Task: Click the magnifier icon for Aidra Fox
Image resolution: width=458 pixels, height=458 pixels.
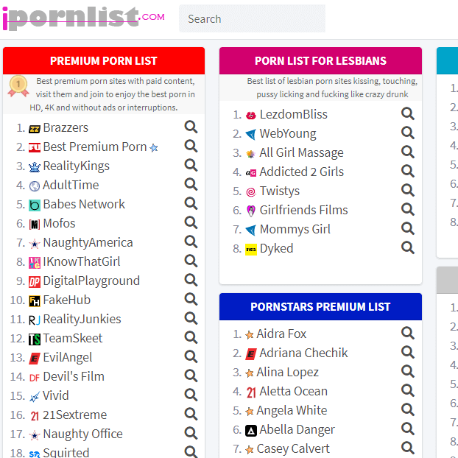Action: (x=408, y=333)
